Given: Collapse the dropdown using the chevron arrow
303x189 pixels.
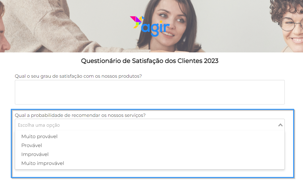Looking at the screenshot, I should (280, 125).
